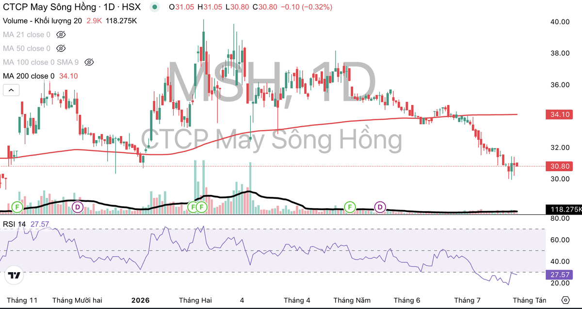Image resolution: width=582 pixels, height=309 pixels.
Task: Show the hidden MA 21 indicator via its eye icon
Action: [x=61, y=34]
